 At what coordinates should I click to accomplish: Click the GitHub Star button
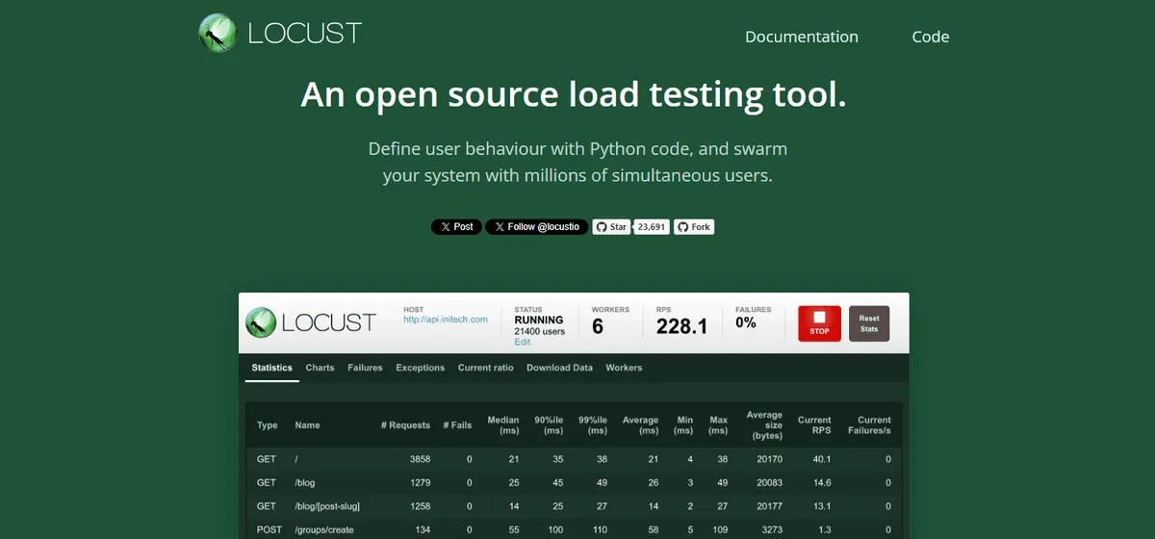pyautogui.click(x=611, y=227)
